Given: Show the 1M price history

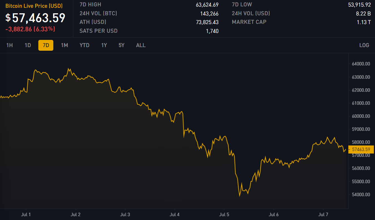Looking at the screenshot, I should coord(64,45).
